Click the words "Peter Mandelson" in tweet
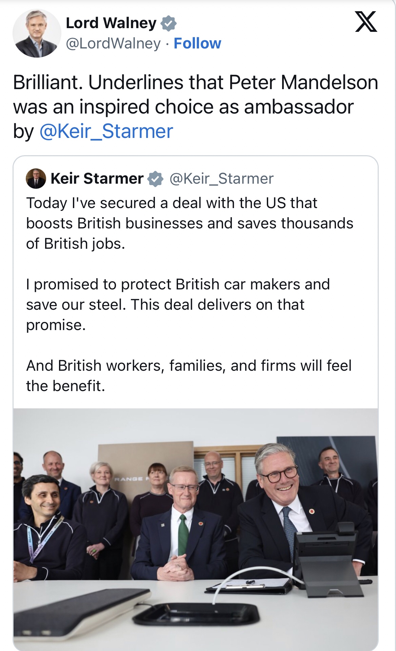The image size is (396, 651). (x=303, y=82)
